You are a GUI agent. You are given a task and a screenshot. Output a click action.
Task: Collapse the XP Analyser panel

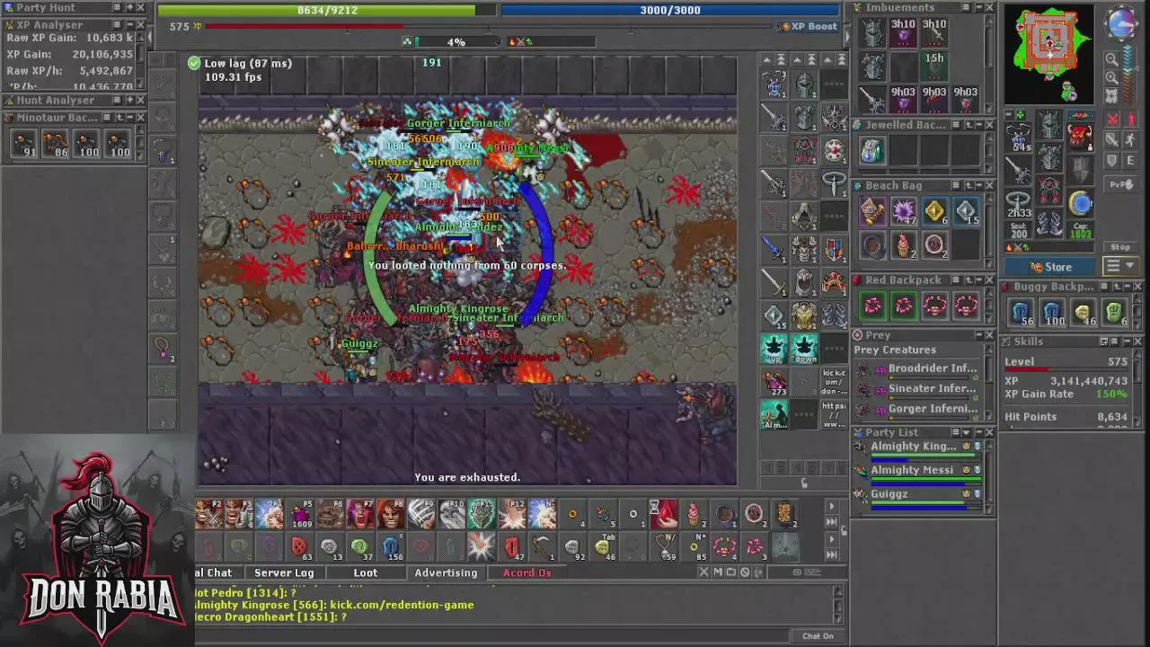point(128,24)
